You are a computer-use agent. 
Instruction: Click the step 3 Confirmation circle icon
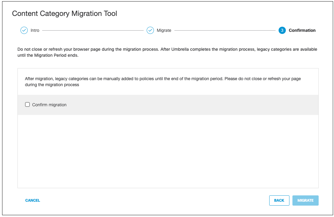pos(282,30)
